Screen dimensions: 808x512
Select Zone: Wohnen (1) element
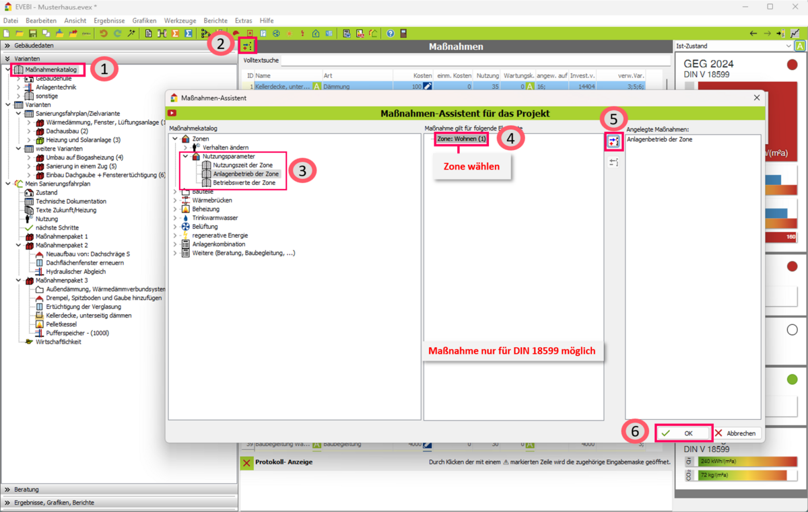461,139
